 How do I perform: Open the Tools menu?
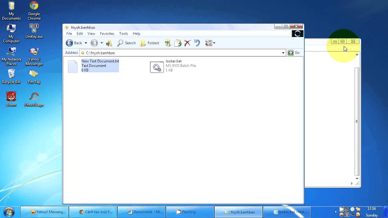coord(123,34)
